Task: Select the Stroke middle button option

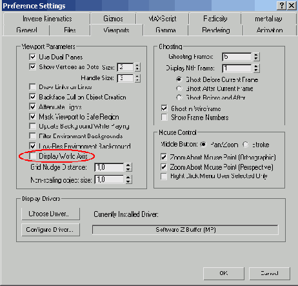Action: pos(246,145)
